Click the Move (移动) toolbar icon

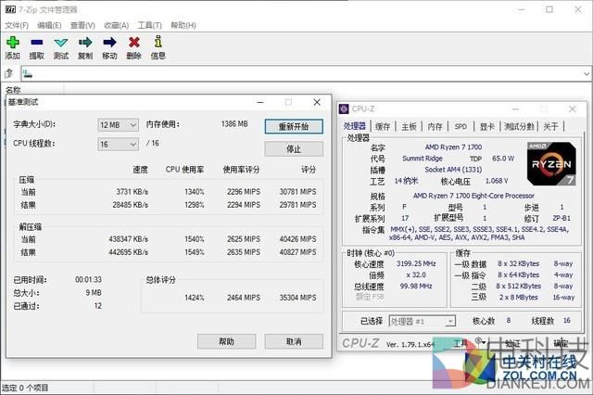point(109,43)
